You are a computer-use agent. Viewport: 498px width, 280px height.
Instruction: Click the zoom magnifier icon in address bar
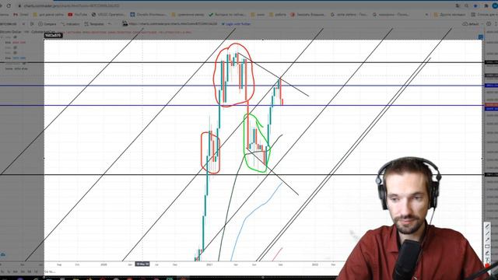coord(467,5)
